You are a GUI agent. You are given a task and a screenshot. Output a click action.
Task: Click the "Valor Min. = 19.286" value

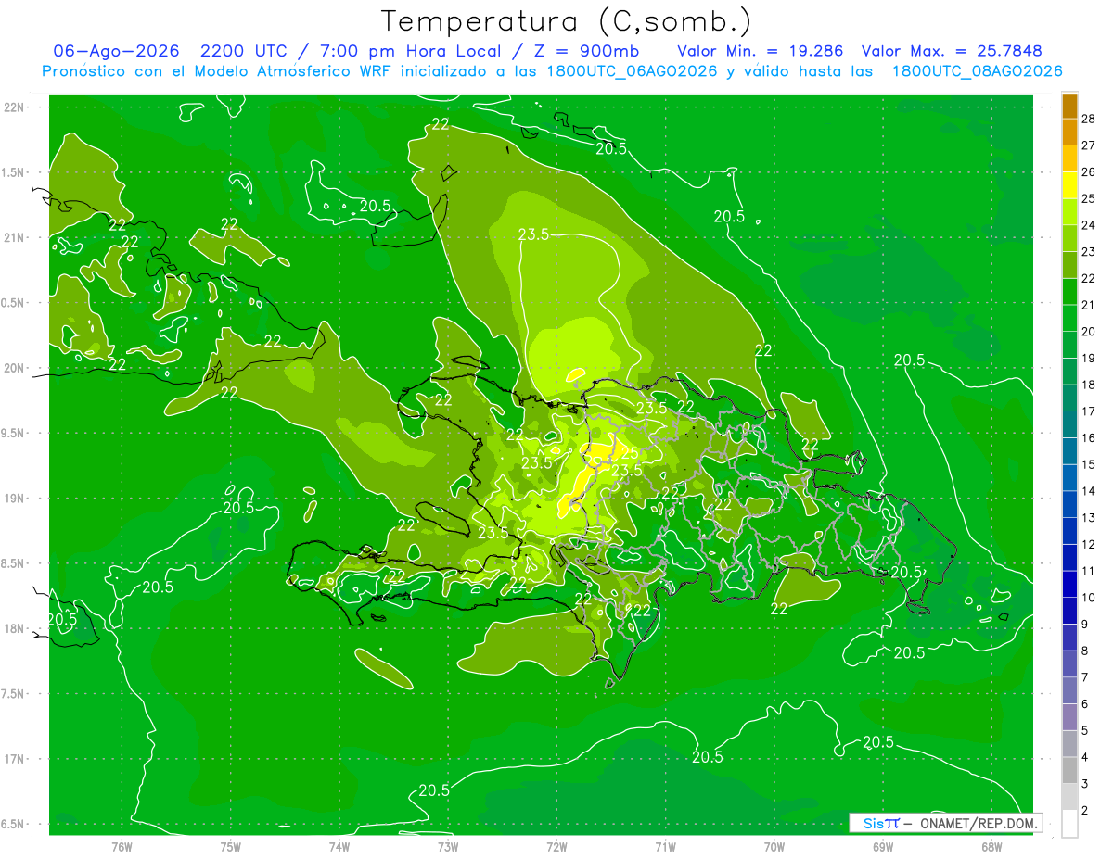[761, 51]
